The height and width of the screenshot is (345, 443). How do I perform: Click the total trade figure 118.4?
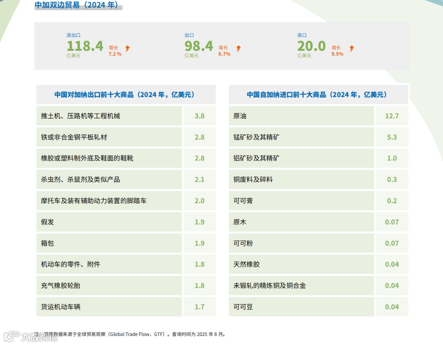point(85,46)
